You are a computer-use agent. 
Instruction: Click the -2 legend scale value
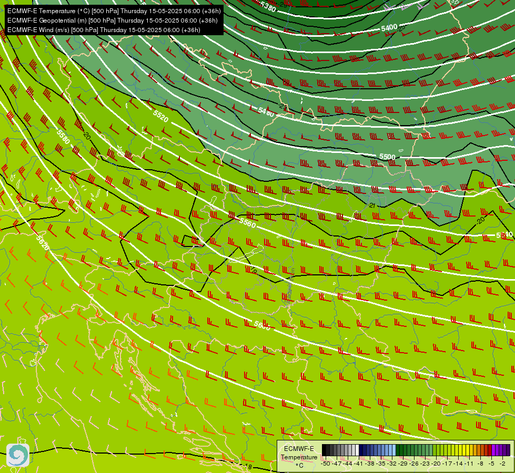coord(502,464)
